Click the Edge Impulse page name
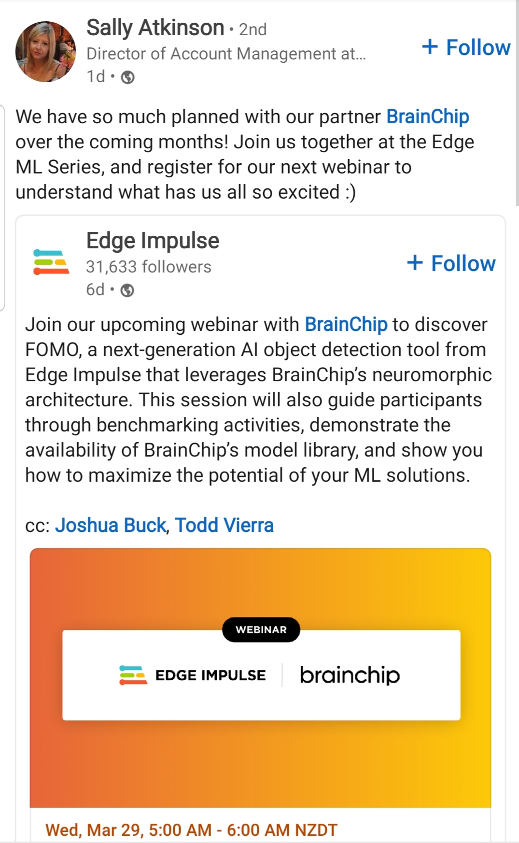This screenshot has height=843, width=519. (153, 241)
